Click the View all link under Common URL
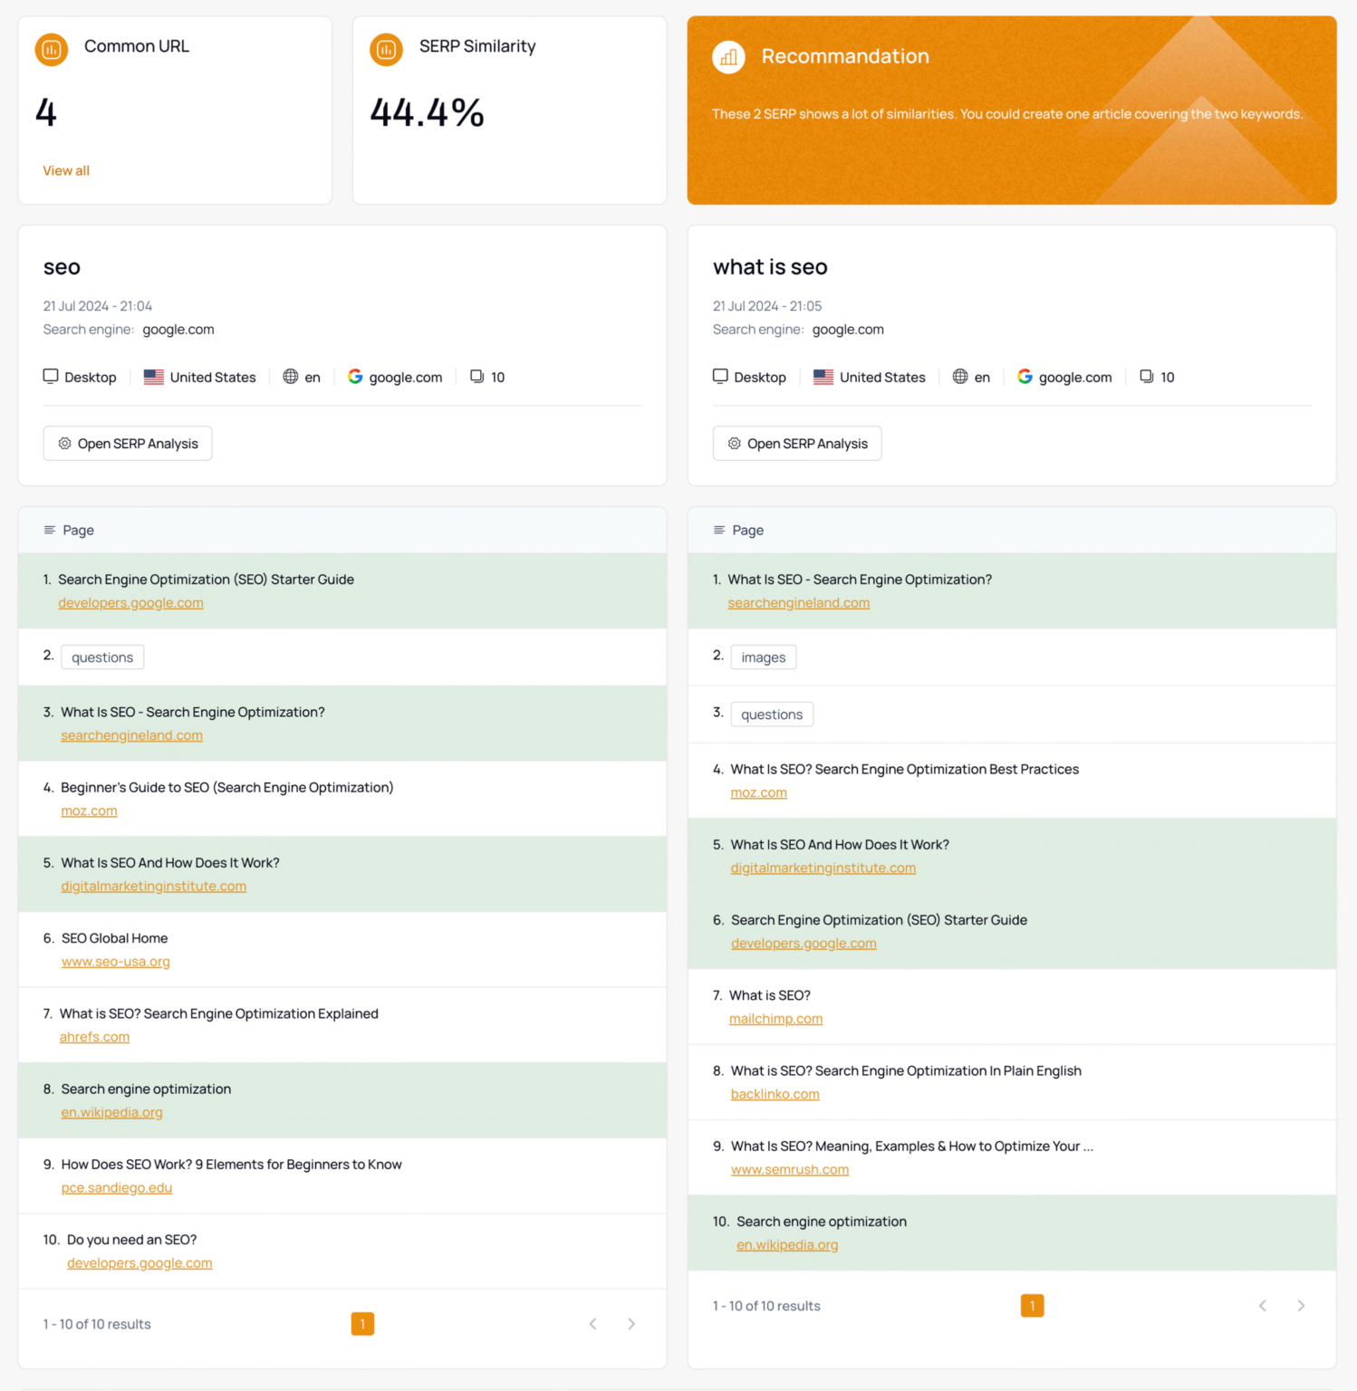The height and width of the screenshot is (1391, 1357). click(65, 170)
